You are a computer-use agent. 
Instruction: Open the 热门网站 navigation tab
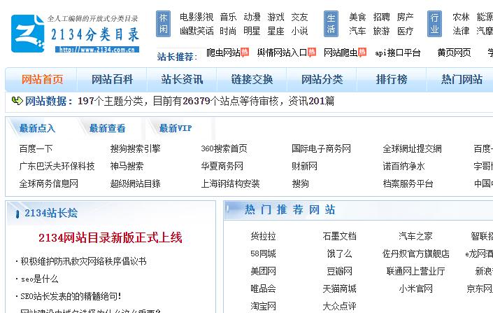tap(462, 79)
